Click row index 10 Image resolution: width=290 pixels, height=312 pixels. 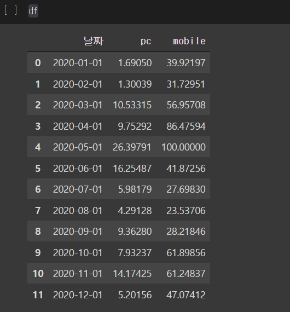tap(38, 273)
